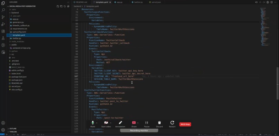Start video in recording toolbar
279x136 pixels.
point(106,124)
